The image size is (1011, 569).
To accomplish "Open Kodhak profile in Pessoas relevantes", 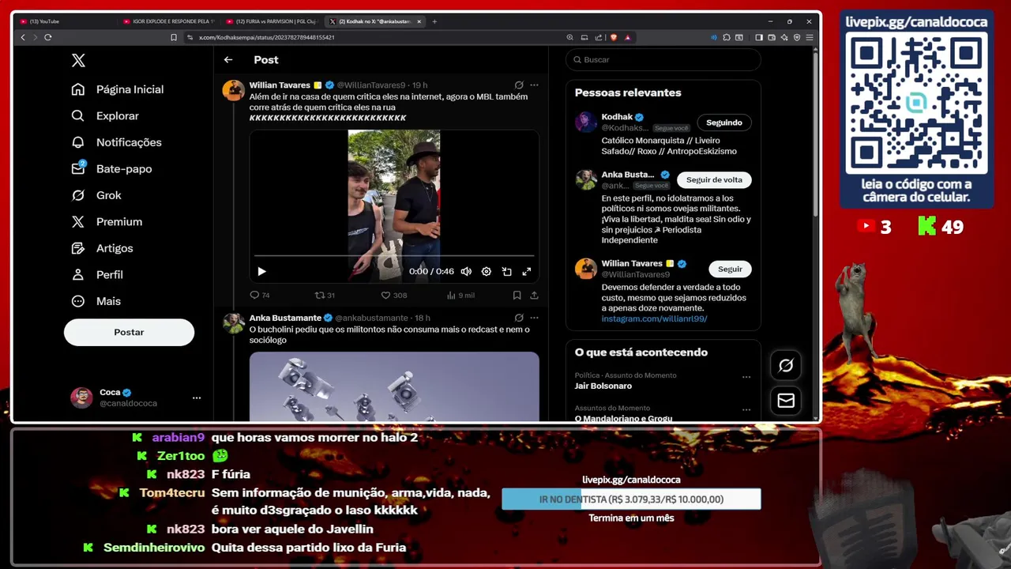I will [617, 117].
